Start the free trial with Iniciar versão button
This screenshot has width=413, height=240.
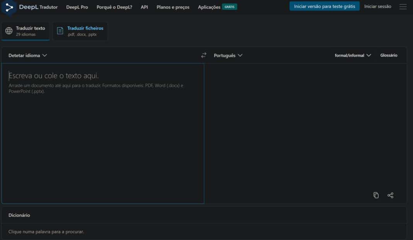[324, 6]
